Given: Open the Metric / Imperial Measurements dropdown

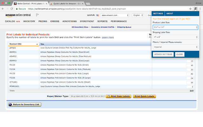Looking at the screenshot, I should tap(175, 47).
